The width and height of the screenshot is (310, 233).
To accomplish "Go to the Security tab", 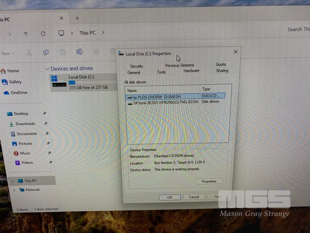I will 136,66.
